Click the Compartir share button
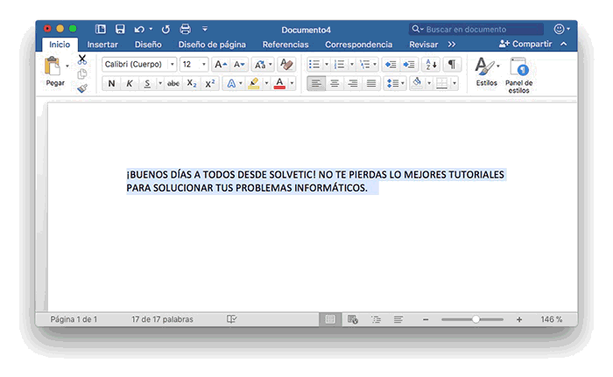 coord(525,44)
